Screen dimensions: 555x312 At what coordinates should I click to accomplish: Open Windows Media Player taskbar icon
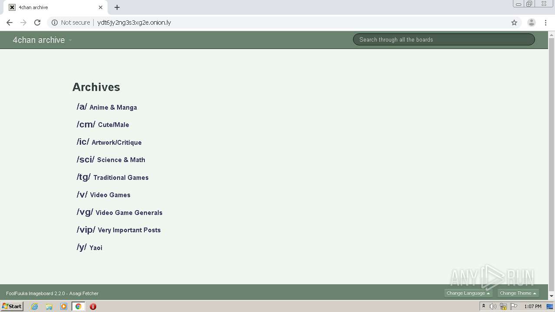coord(64,306)
